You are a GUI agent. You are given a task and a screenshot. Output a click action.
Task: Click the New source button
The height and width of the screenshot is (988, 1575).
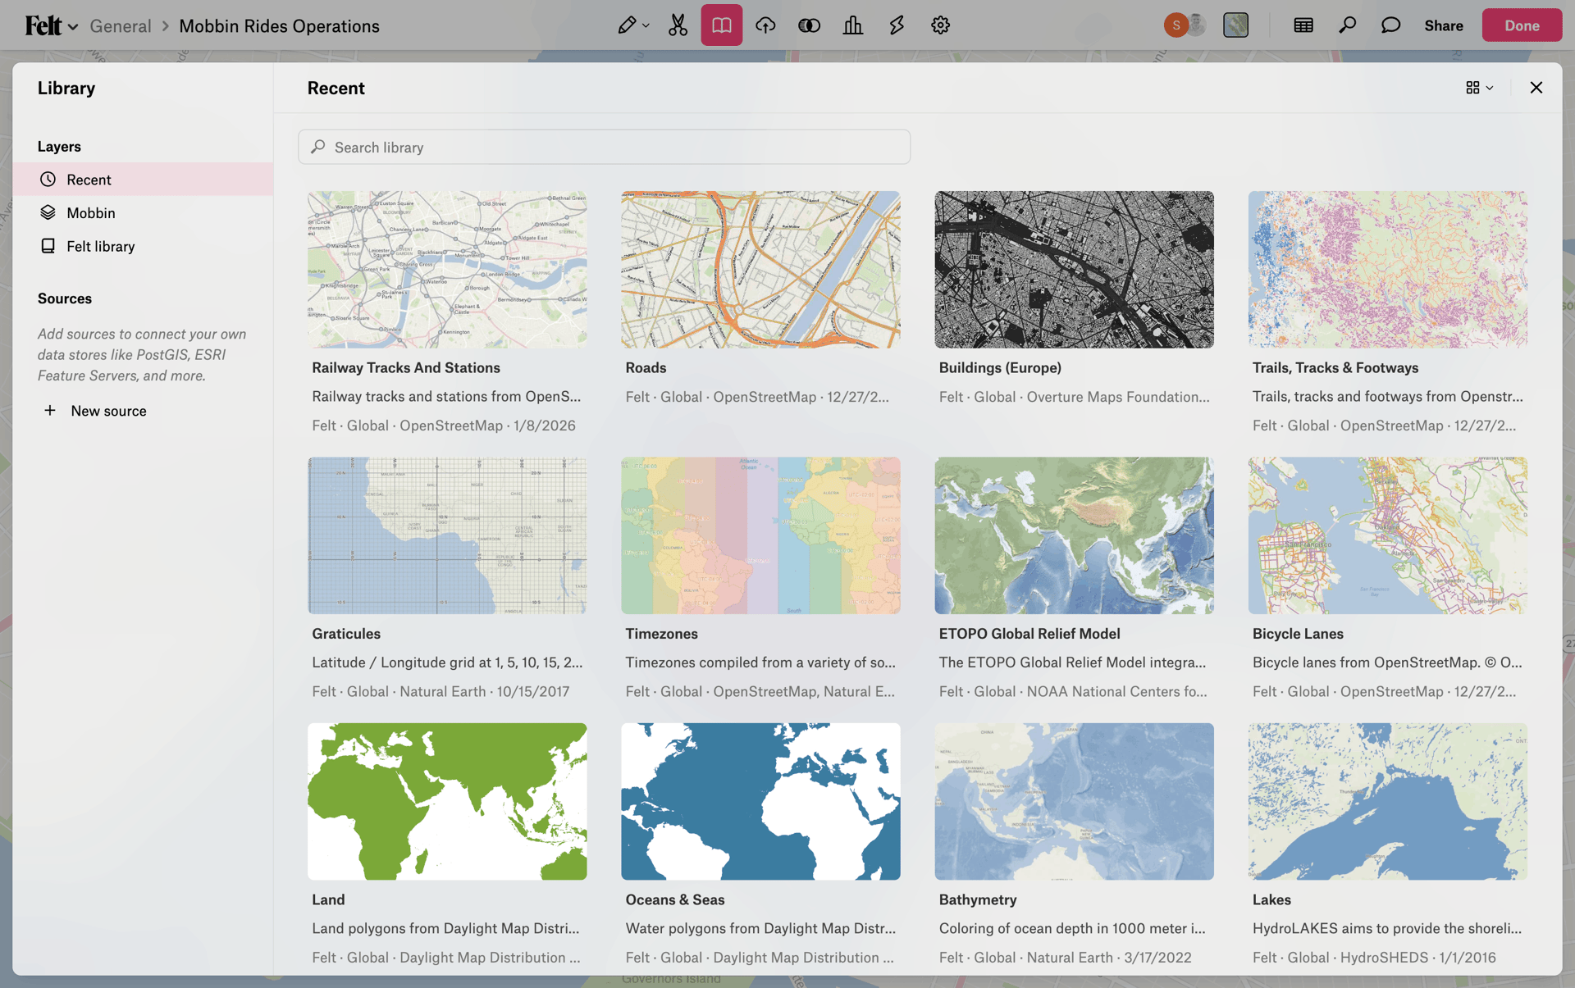point(94,411)
